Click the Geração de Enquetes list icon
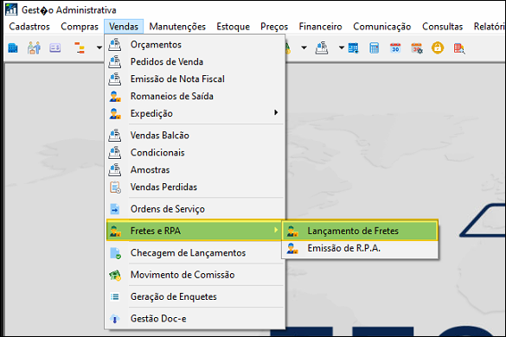The image size is (506, 337). [114, 296]
